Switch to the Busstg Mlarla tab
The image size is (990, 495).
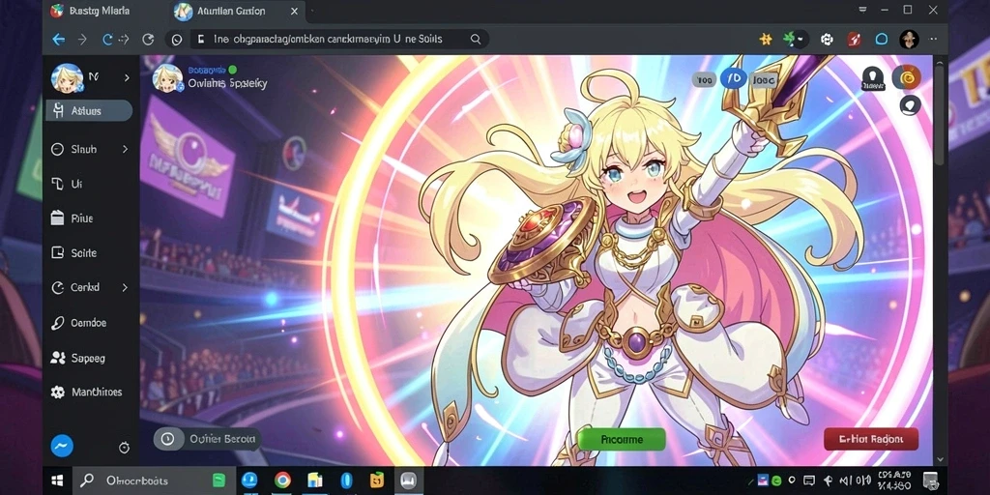point(88,11)
